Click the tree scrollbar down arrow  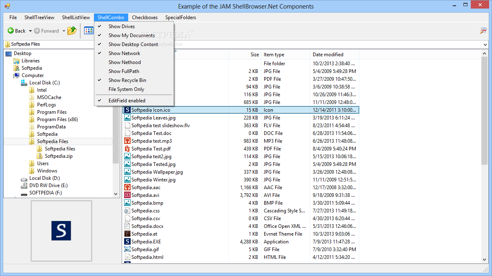click(x=116, y=194)
